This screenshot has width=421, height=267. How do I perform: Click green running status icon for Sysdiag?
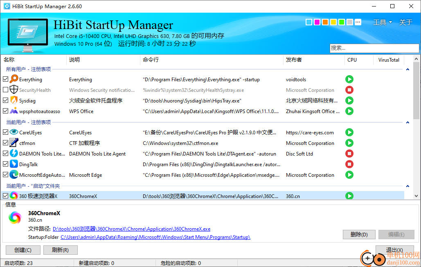349,100
